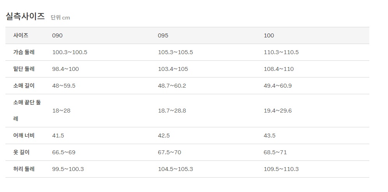Image resolution: width=388 pixels, height=192 pixels.
Task: Select the 사이즈 header cell
Action: pyautogui.click(x=21, y=35)
